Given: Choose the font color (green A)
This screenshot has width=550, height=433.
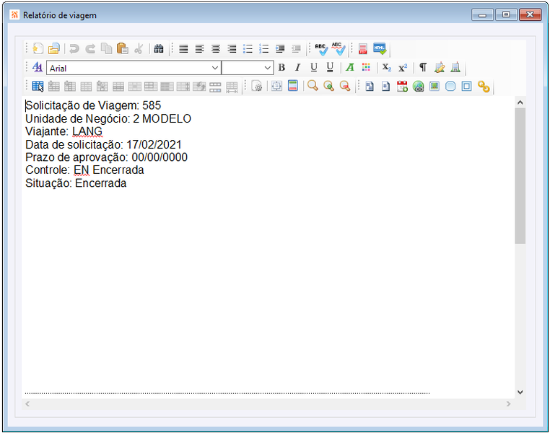Looking at the screenshot, I should click(350, 67).
